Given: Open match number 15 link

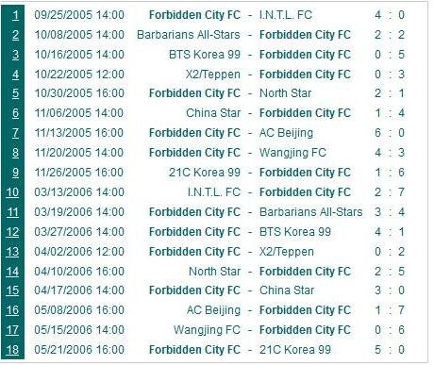Looking at the screenshot, I should pos(12,290).
